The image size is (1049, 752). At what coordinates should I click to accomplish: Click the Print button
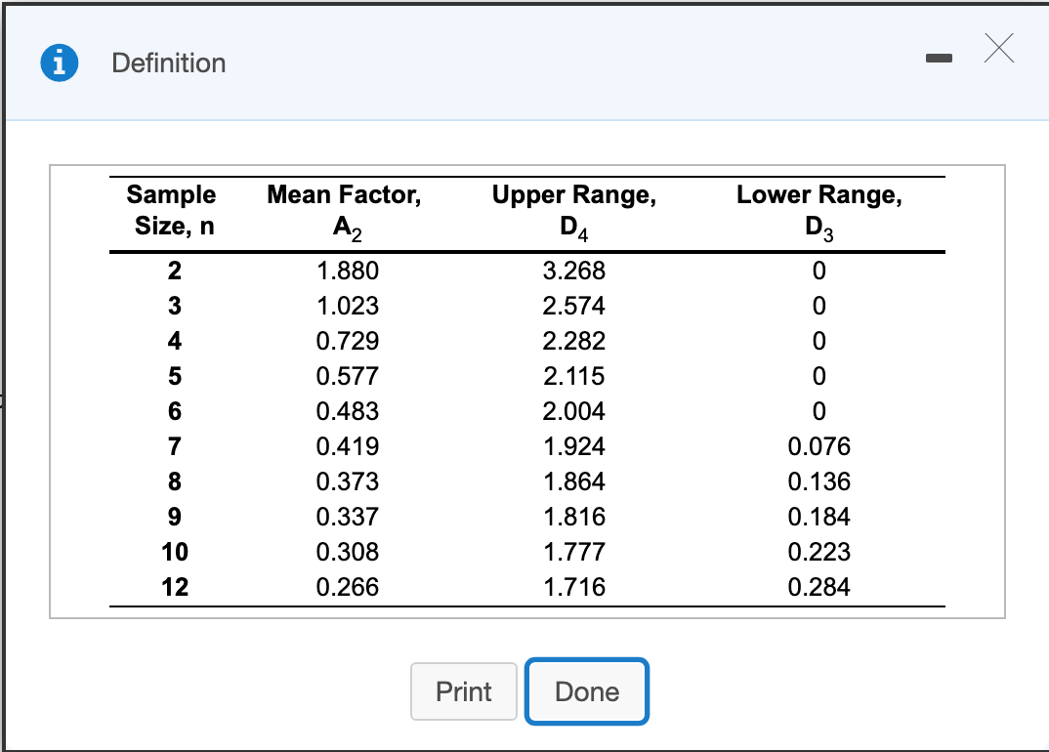463,691
